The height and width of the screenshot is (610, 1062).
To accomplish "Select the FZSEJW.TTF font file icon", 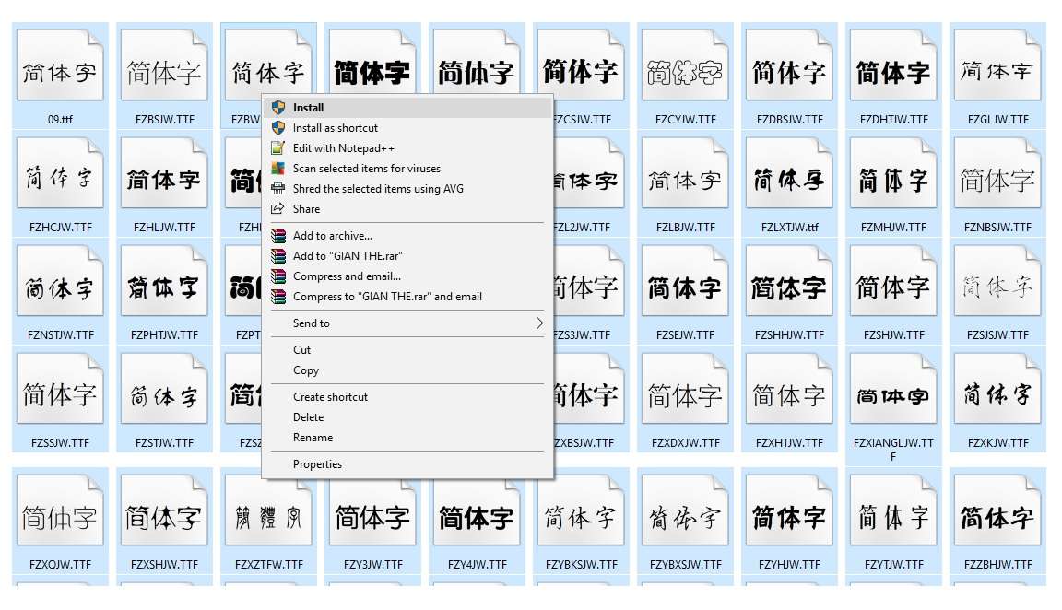I will (685, 281).
